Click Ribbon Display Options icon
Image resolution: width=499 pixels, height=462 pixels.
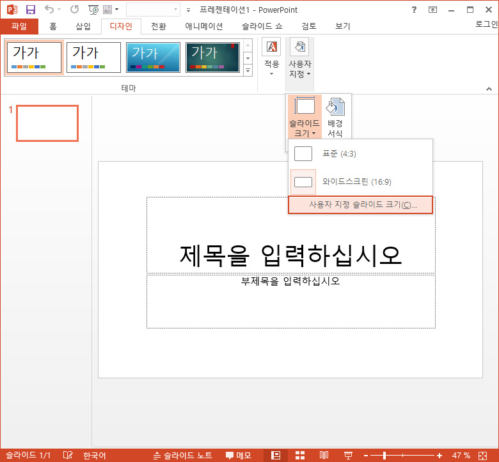pyautogui.click(x=432, y=10)
